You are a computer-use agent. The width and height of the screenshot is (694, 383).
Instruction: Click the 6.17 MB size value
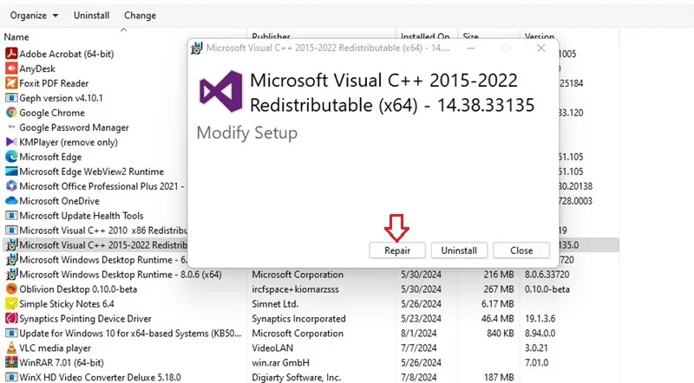497,304
